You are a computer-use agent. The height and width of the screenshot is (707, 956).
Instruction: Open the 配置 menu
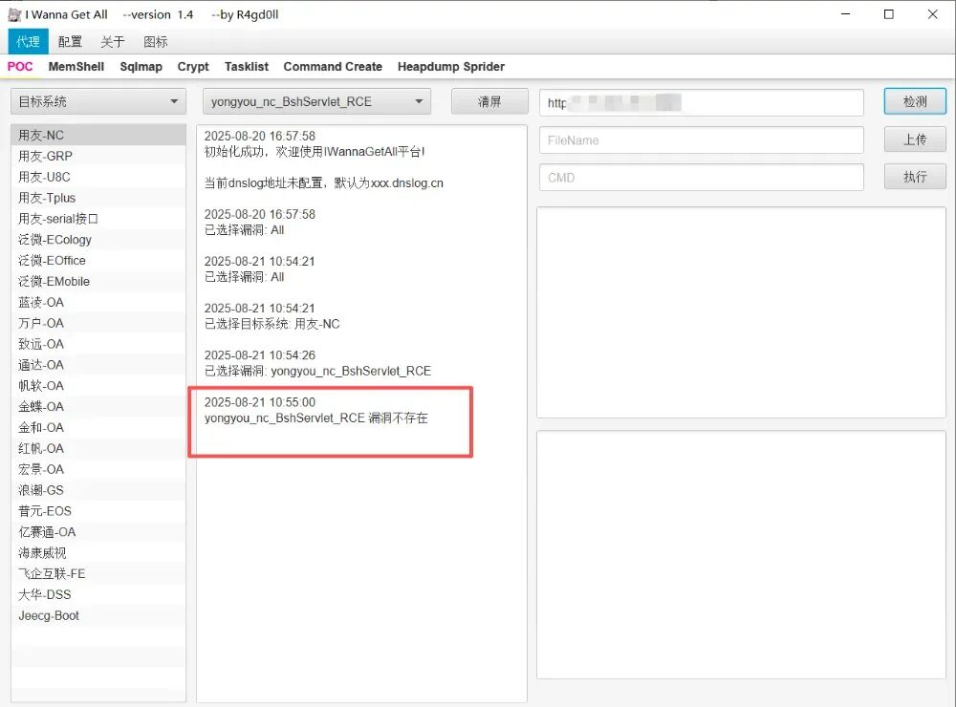point(70,42)
